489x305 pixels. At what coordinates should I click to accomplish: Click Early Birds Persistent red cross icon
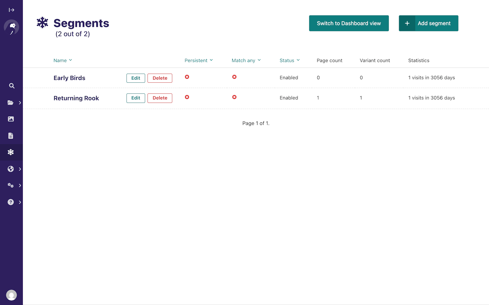(x=187, y=77)
